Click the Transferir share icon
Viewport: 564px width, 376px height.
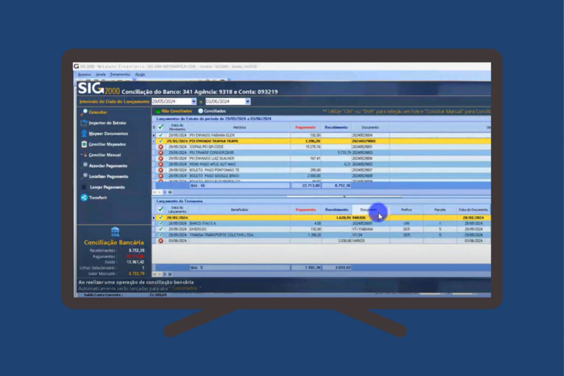[x=84, y=197]
